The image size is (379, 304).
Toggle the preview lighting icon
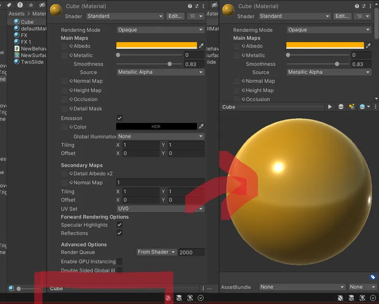(x=352, y=107)
